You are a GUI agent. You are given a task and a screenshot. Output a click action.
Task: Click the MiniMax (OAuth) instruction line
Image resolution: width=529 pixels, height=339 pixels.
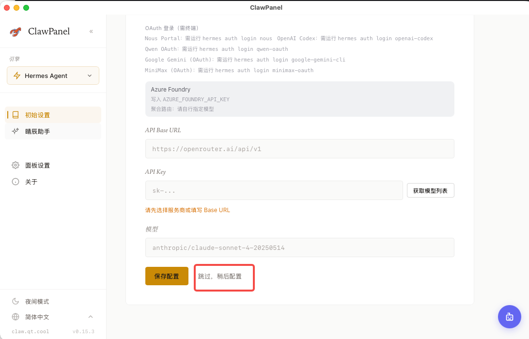229,71
